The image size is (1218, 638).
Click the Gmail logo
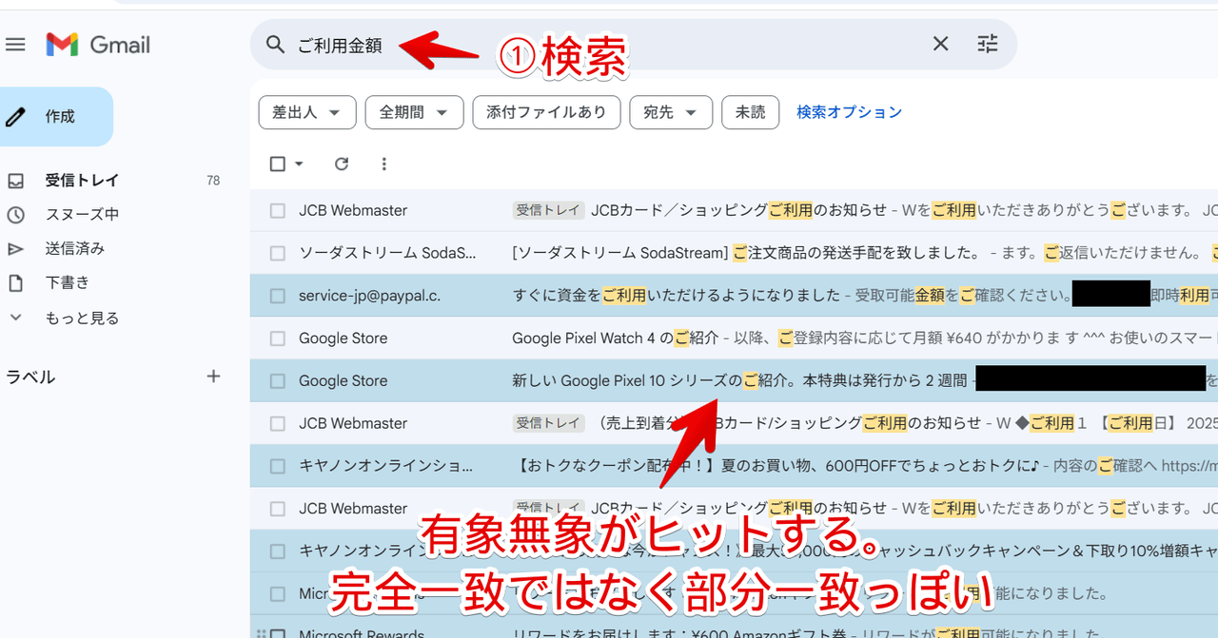point(98,45)
